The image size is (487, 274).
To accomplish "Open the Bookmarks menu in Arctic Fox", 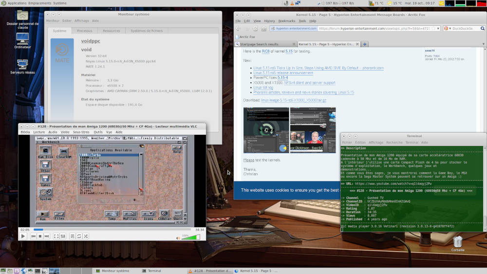I will click(x=287, y=21).
